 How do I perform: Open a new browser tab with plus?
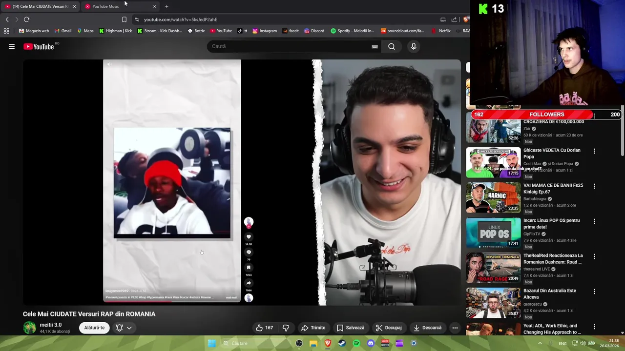click(x=167, y=6)
